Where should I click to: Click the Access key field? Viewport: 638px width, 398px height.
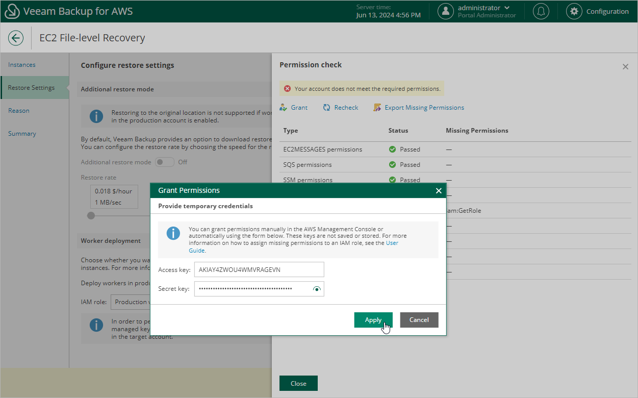pos(259,269)
